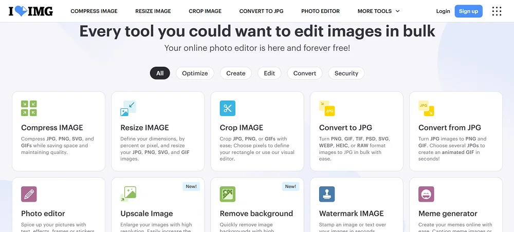Click the Upscale Image icon
This screenshot has width=514, height=232.
[x=128, y=194]
